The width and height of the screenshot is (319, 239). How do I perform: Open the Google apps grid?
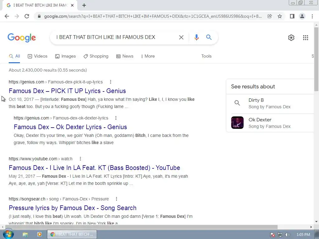coord(306,38)
